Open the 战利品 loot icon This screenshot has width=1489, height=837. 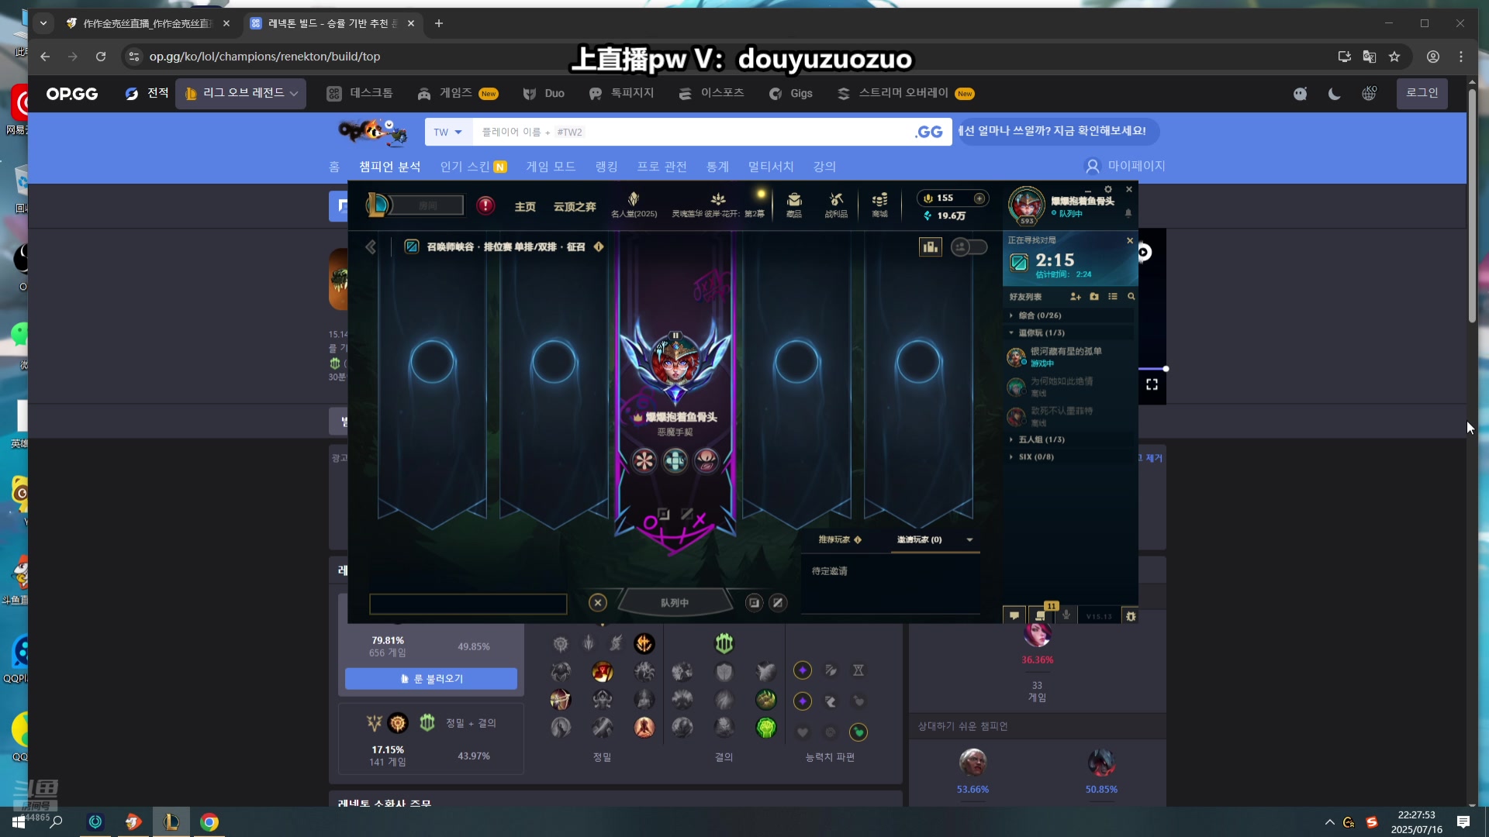836,205
